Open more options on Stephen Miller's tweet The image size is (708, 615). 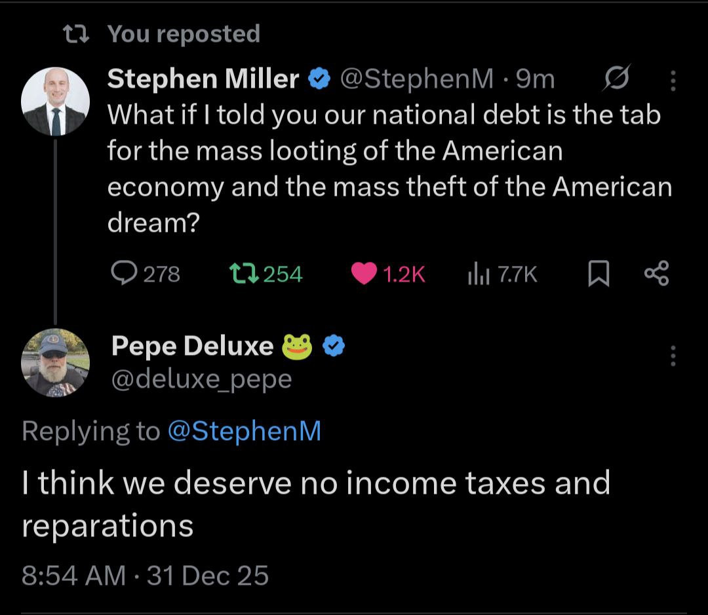(673, 80)
